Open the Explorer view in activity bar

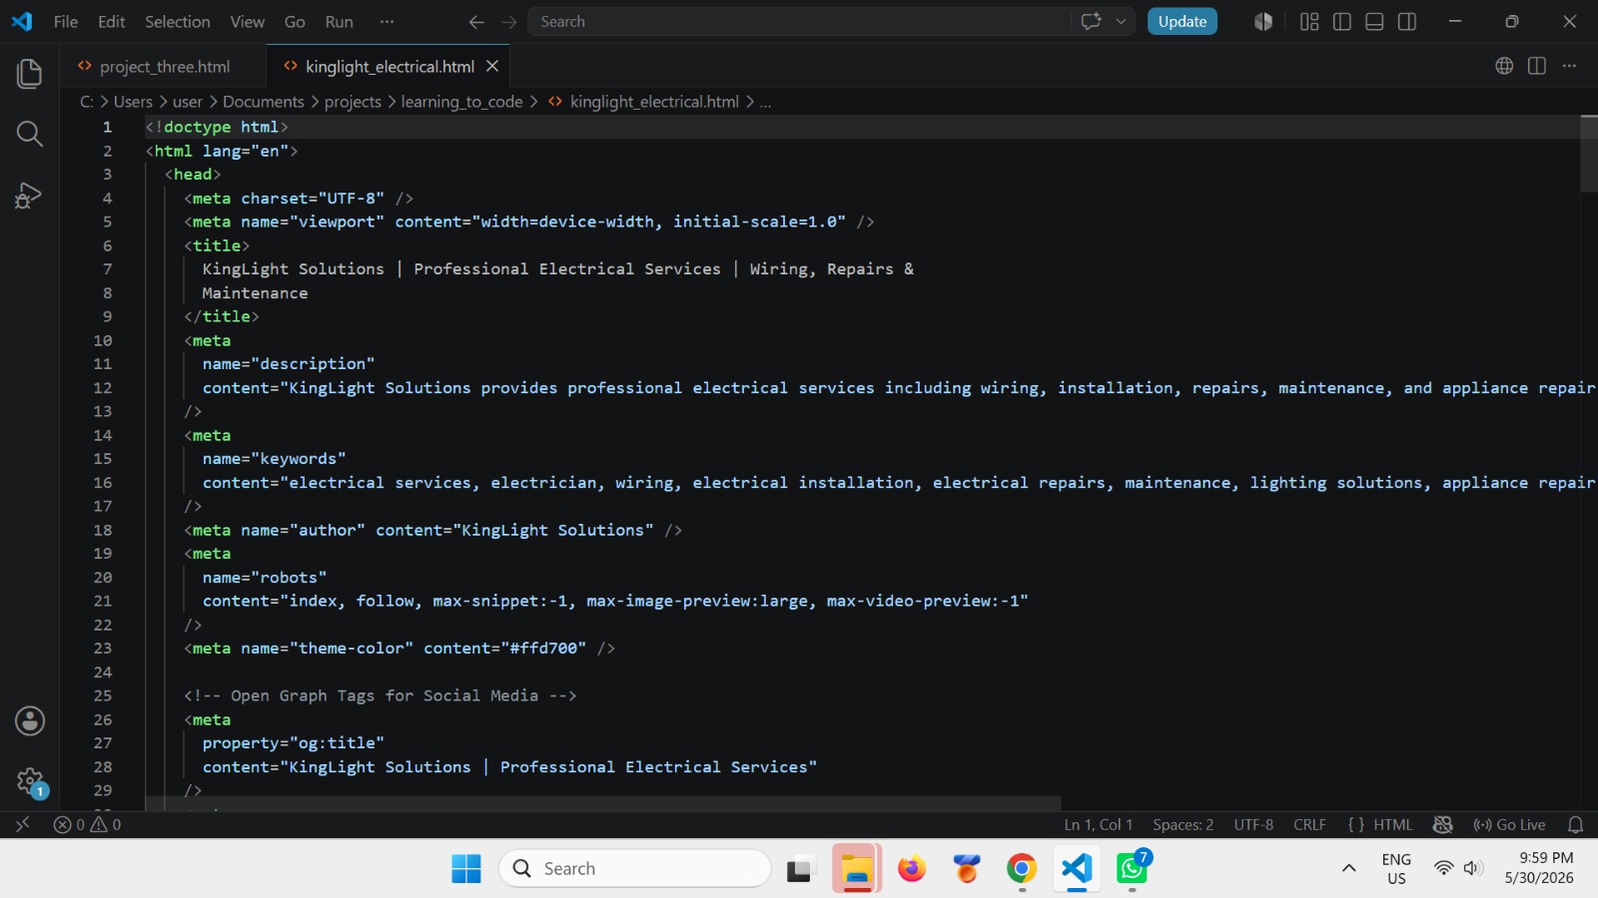pos(30,73)
